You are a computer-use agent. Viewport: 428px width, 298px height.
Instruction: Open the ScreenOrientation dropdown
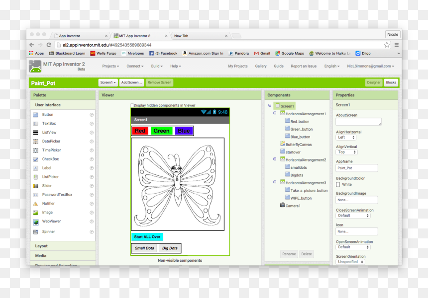[x=350, y=262]
